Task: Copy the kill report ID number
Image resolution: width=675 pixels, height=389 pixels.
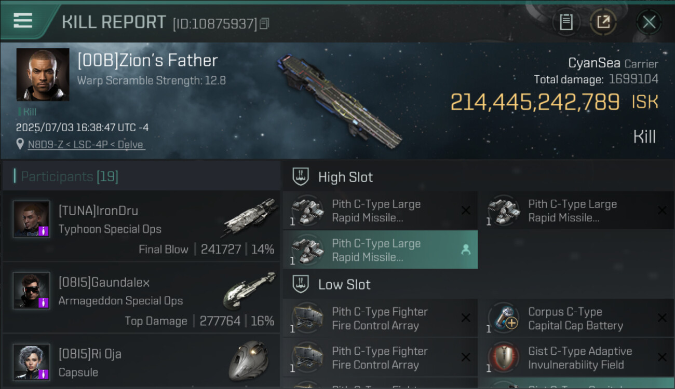Action: tap(265, 24)
